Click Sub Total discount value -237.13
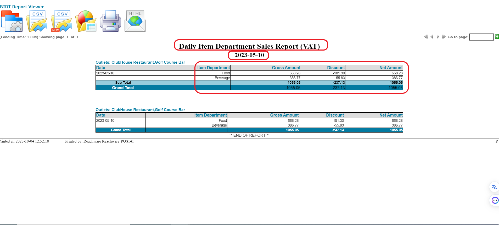The width and height of the screenshot is (499, 225). click(x=339, y=83)
